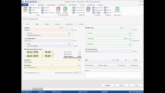Toggle the Ставка checkbox
The image size is (165, 93).
[x=72, y=46]
